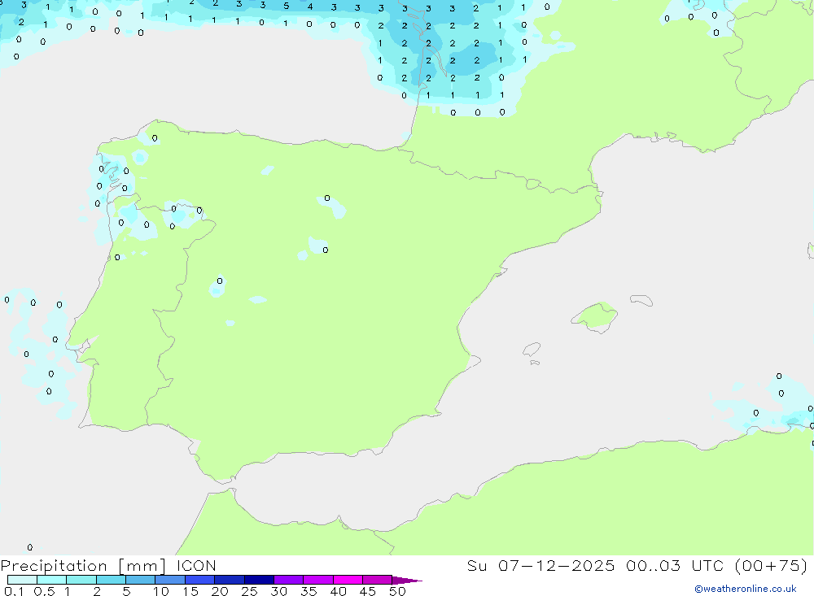Click the "50" legend scale label

coord(397,591)
